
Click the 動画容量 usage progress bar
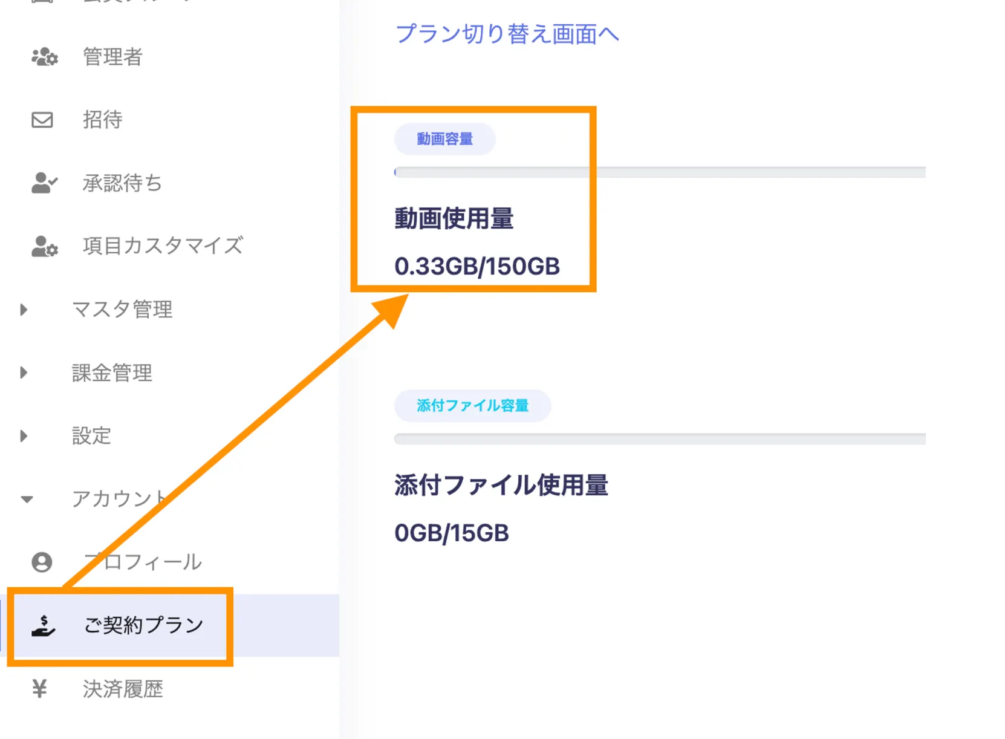pos(659,172)
